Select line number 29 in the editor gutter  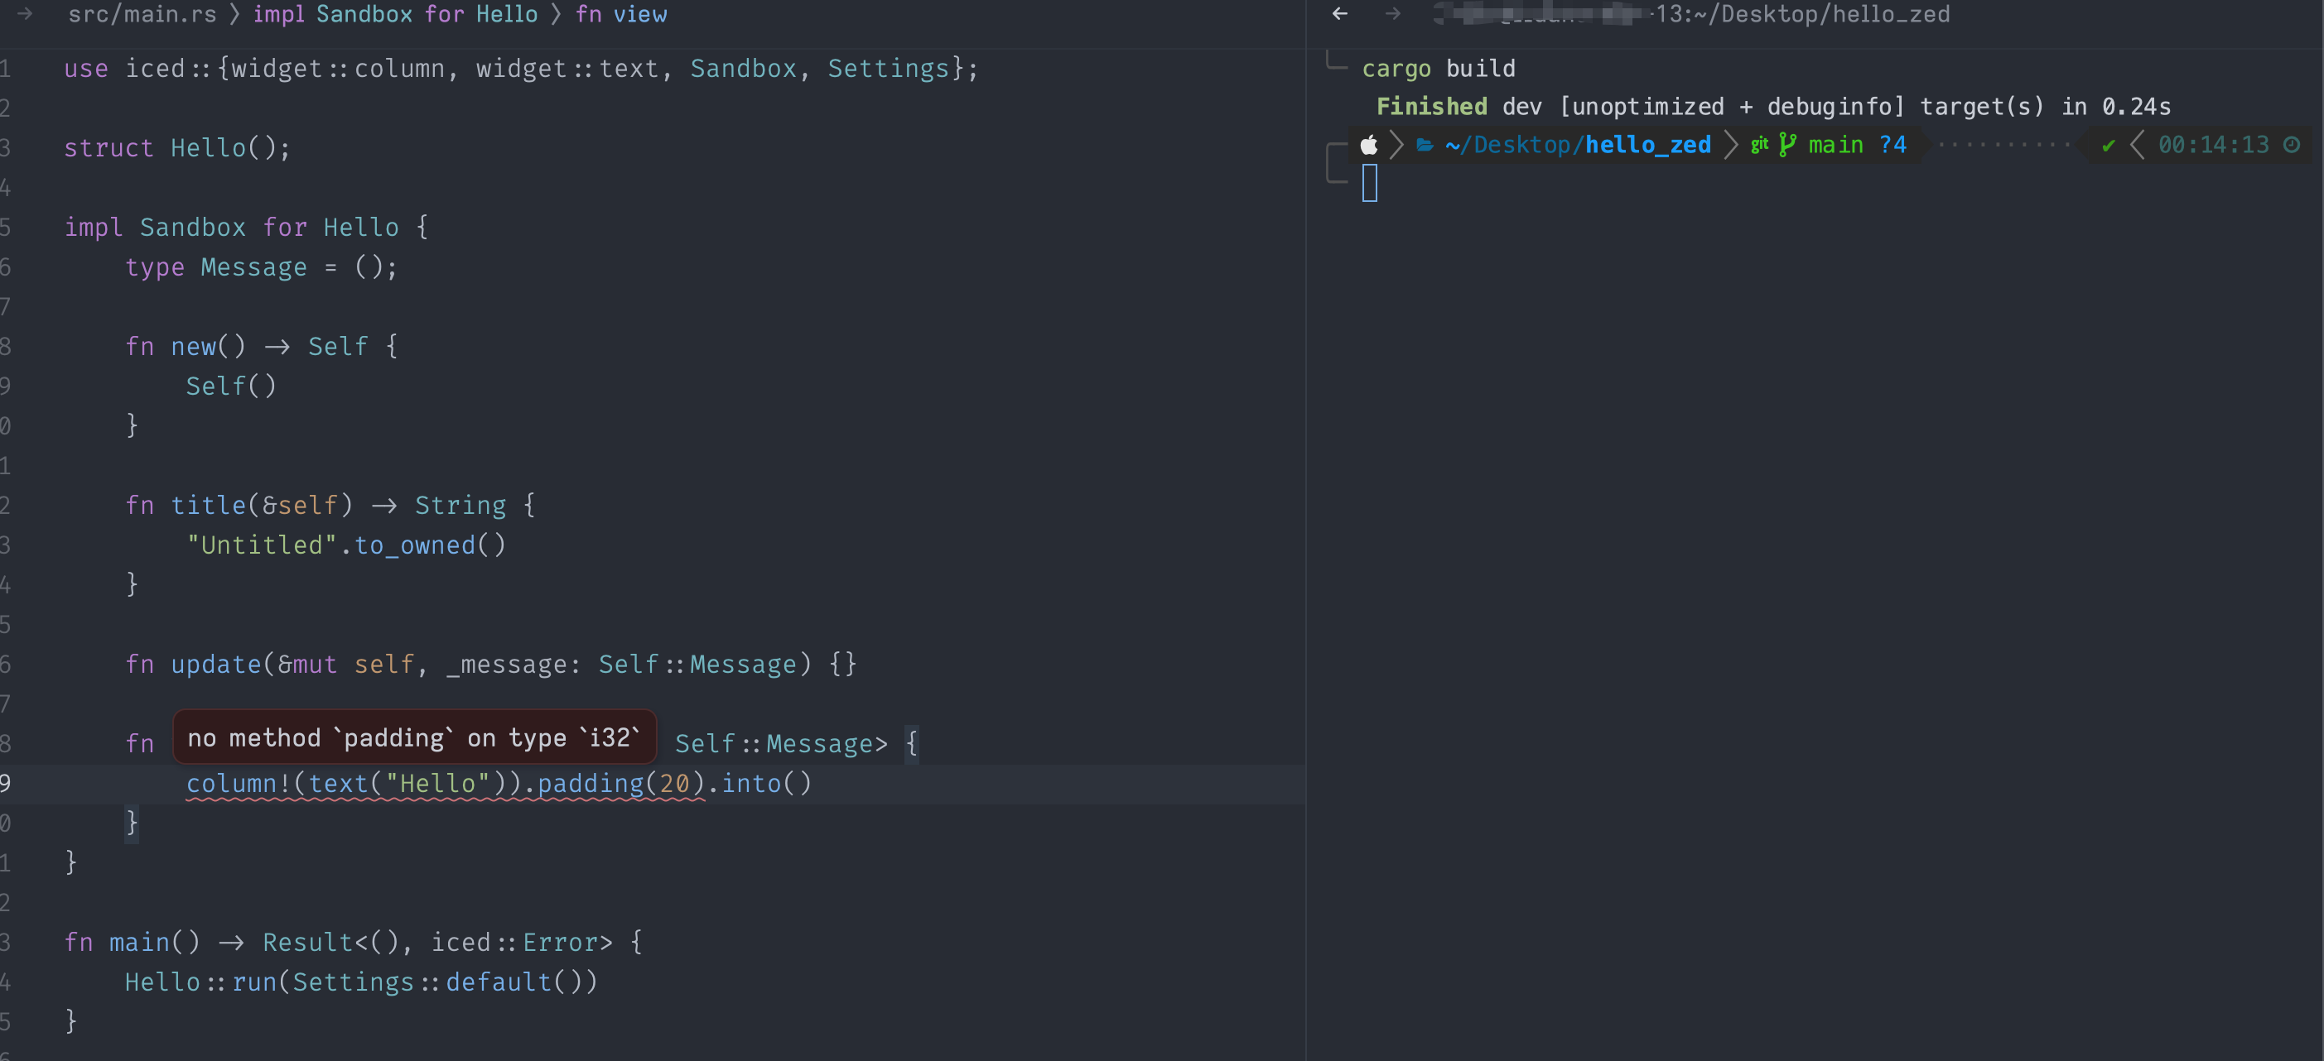coord(7,784)
